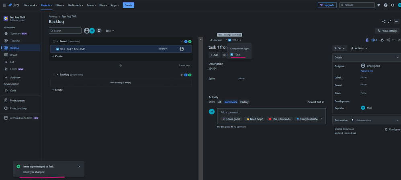401x180 pixels.
Task: Click Create under the Board section
Action: tap(57, 56)
